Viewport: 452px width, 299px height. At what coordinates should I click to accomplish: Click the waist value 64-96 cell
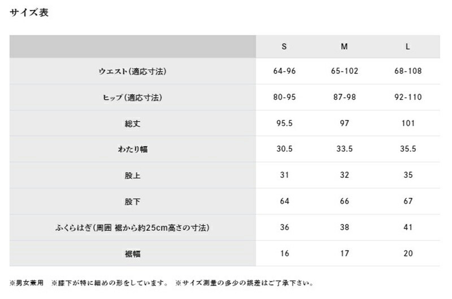point(284,72)
